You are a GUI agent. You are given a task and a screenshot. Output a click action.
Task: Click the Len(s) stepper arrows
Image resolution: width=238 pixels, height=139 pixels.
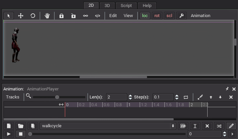[130, 97]
